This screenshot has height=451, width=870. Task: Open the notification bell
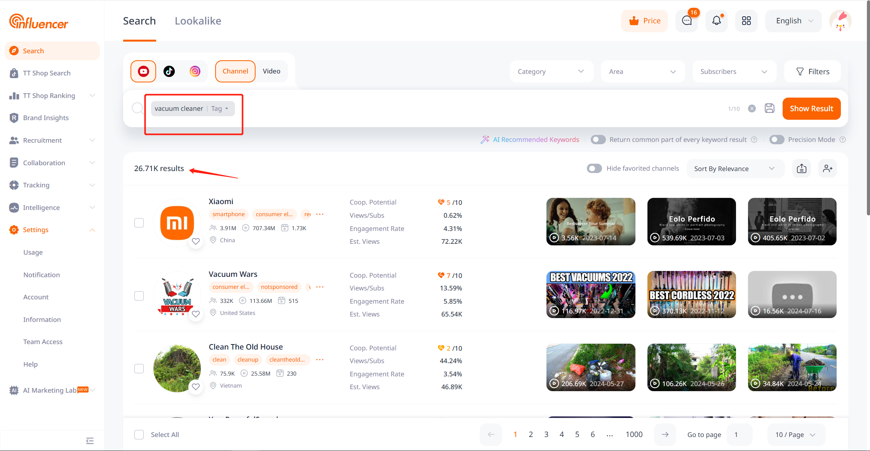[x=716, y=21]
